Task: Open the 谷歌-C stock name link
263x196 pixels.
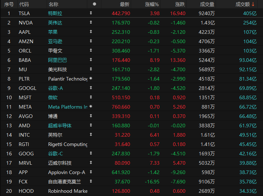Action: click(x=56, y=154)
